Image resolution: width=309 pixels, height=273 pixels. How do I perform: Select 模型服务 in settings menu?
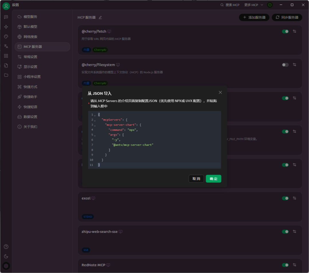tap(30, 17)
